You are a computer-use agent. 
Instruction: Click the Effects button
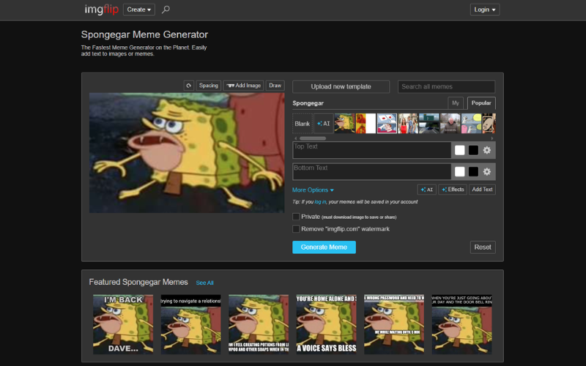click(x=453, y=190)
